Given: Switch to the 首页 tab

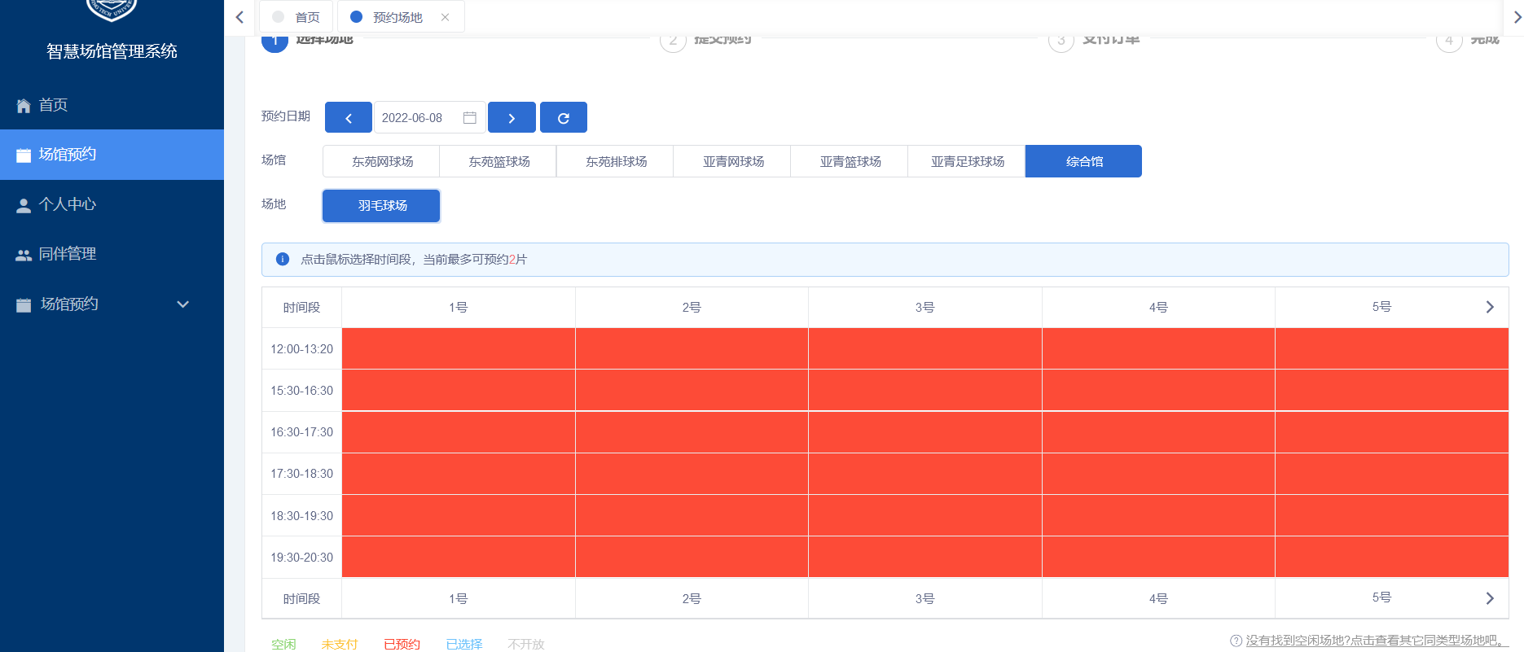Looking at the screenshot, I should pos(296,17).
